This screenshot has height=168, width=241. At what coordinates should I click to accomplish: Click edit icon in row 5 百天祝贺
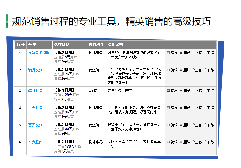(x=168, y=125)
